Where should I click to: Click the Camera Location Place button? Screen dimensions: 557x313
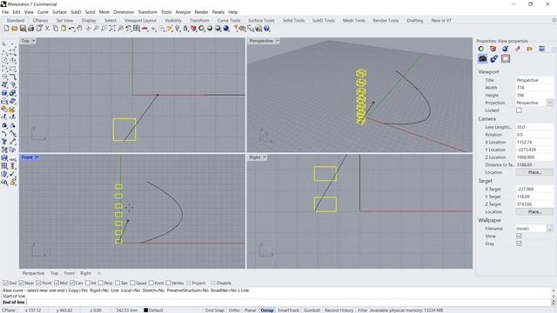tap(534, 172)
